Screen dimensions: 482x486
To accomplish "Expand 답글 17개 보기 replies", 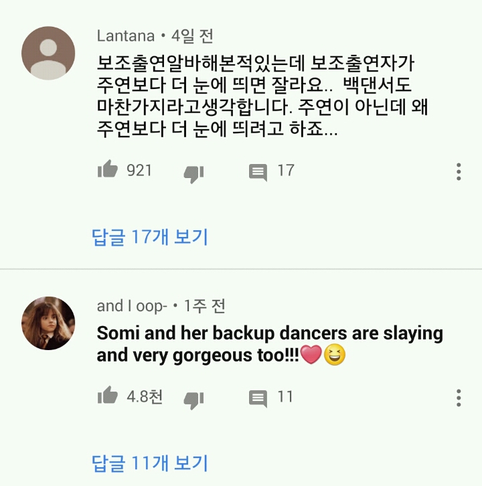I will click(150, 237).
